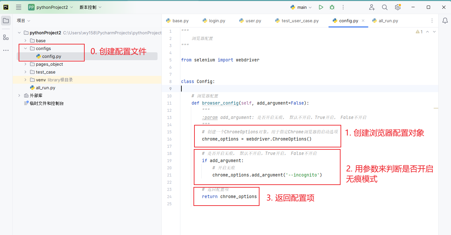
Task: Jump to next problem with the down arrow
Action: (434, 31)
